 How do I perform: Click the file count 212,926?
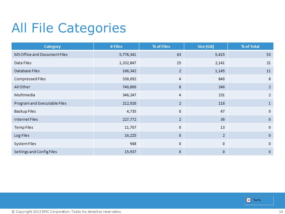tap(129, 103)
